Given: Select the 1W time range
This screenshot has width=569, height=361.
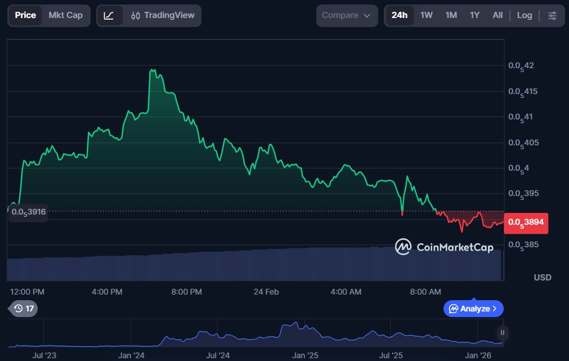Looking at the screenshot, I should click(427, 16).
